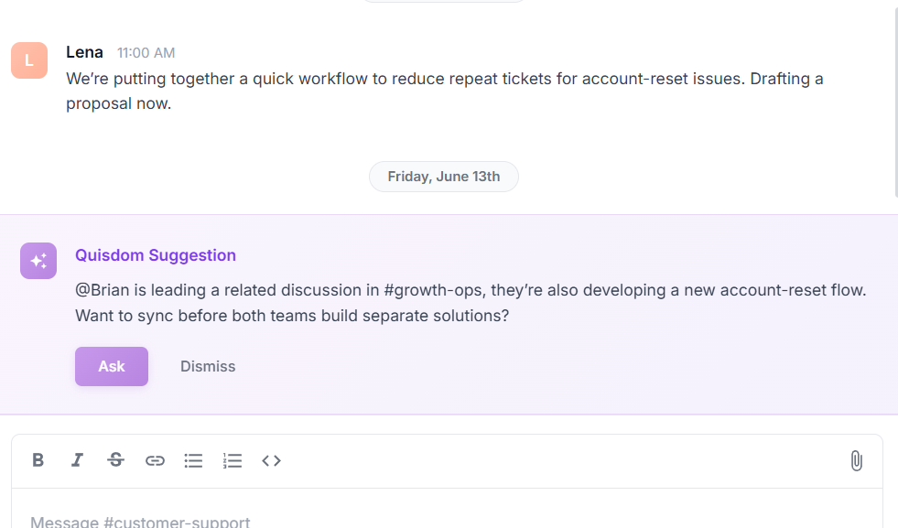Screen dimensions: 898x528
Task: Open Quisdom by clicking the sparkle icon
Action: point(38,261)
